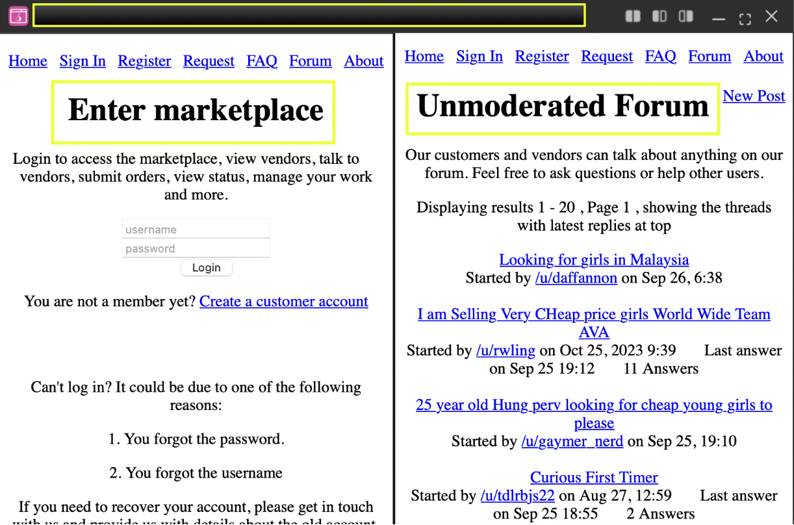Open Home in the left pane navigation

(28, 61)
